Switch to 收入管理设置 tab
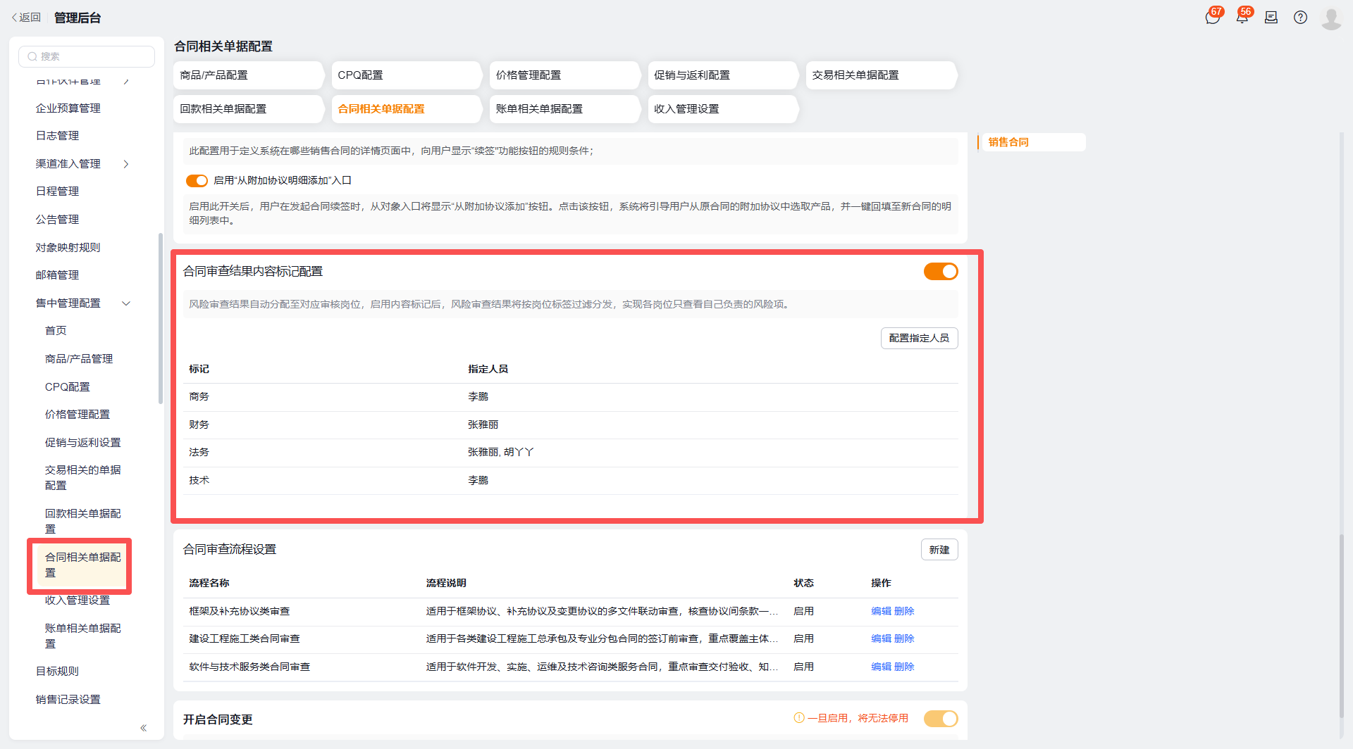 [x=723, y=109]
